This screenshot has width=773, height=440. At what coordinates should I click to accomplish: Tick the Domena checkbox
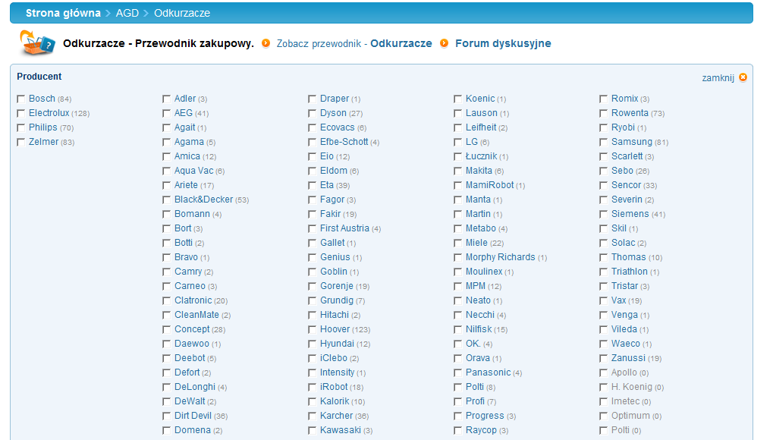pos(166,430)
